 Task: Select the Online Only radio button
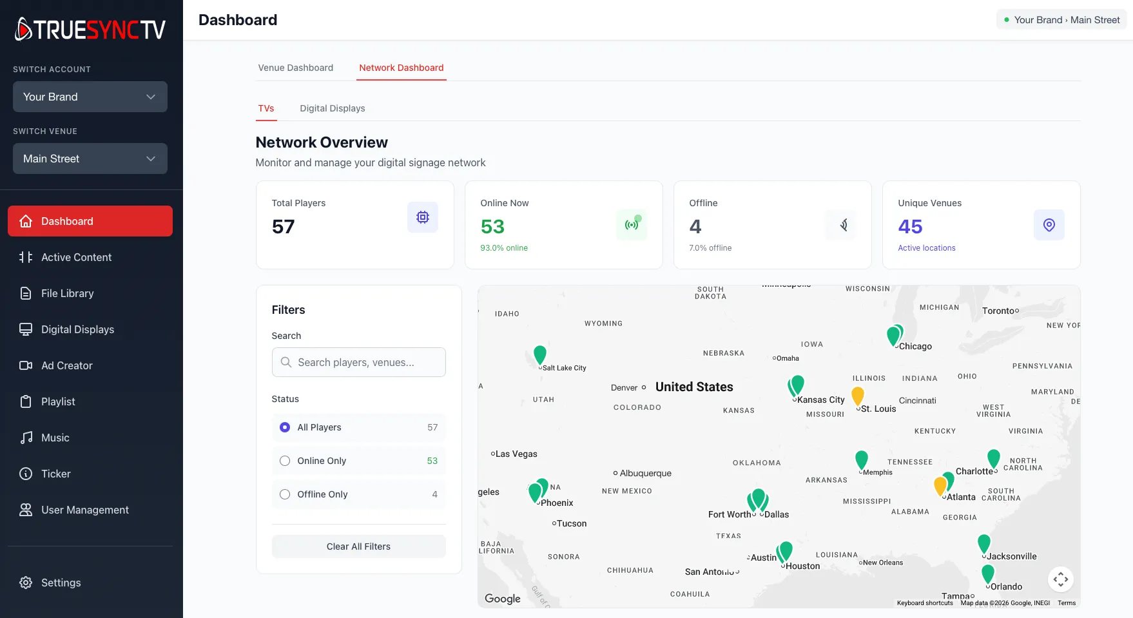coord(285,461)
